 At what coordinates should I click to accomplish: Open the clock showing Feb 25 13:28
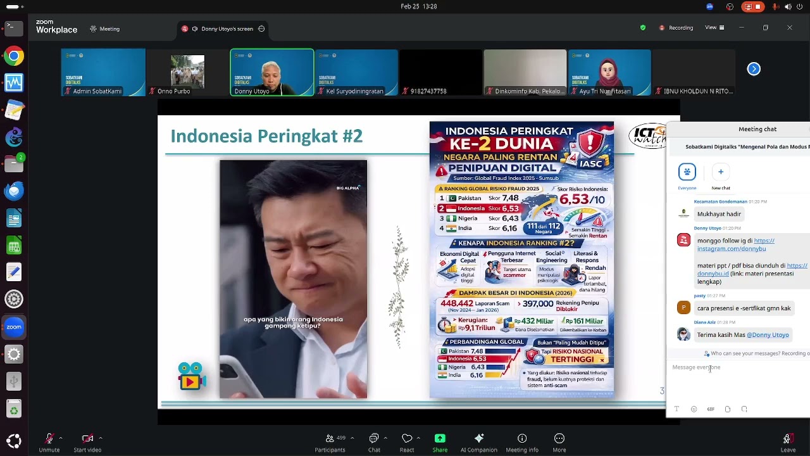tap(419, 6)
